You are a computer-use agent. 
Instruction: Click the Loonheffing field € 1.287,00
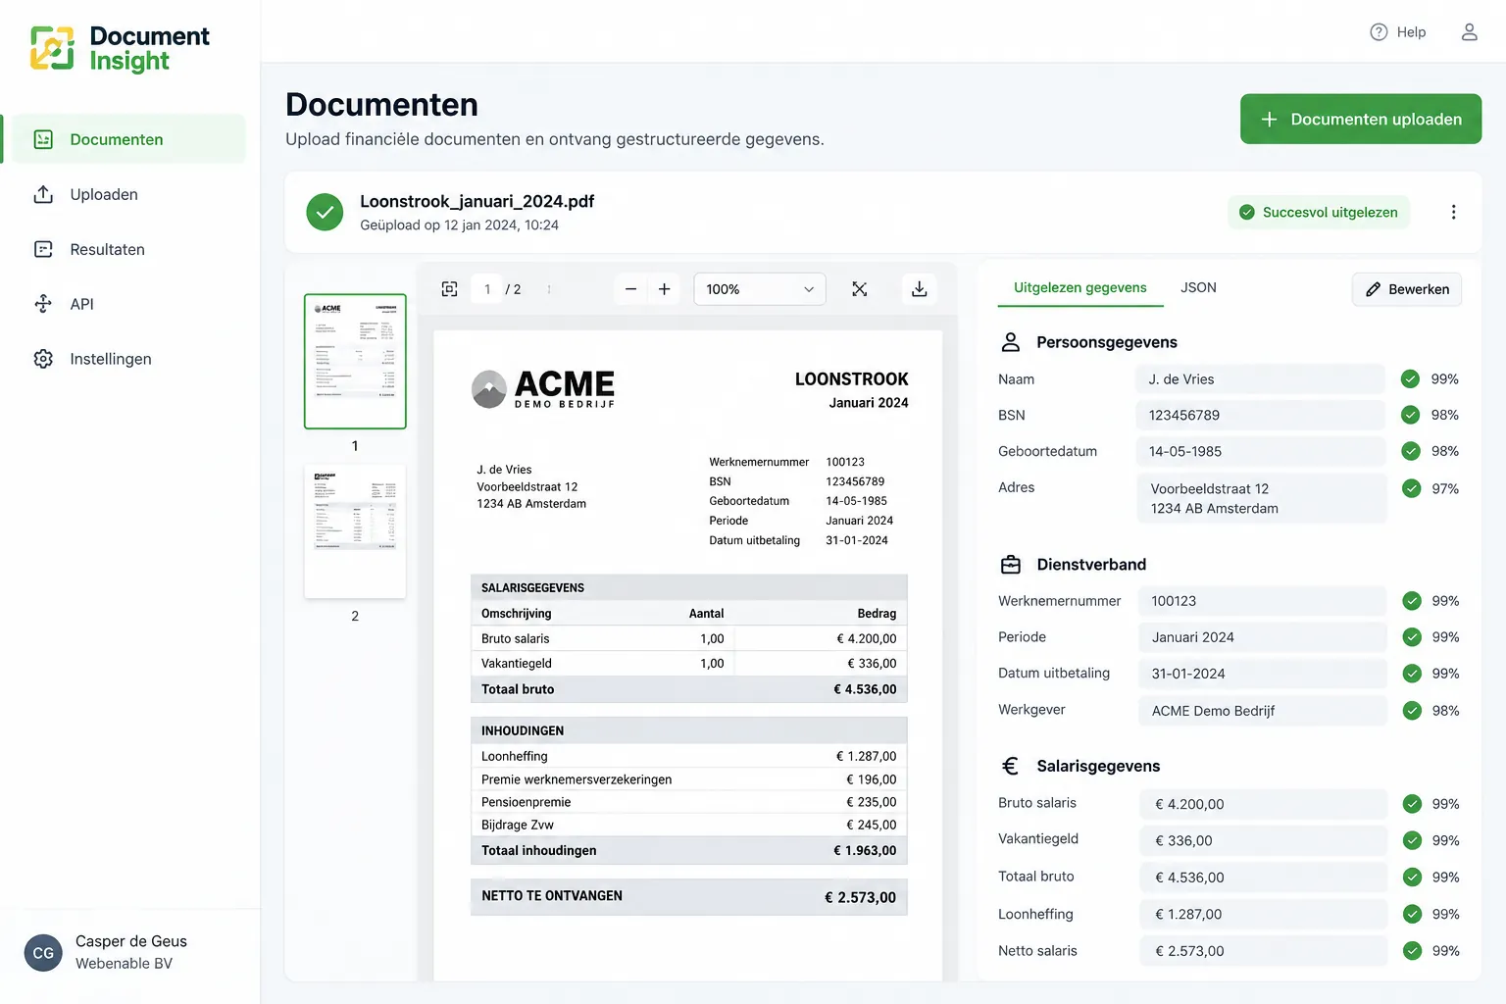(x=1263, y=914)
